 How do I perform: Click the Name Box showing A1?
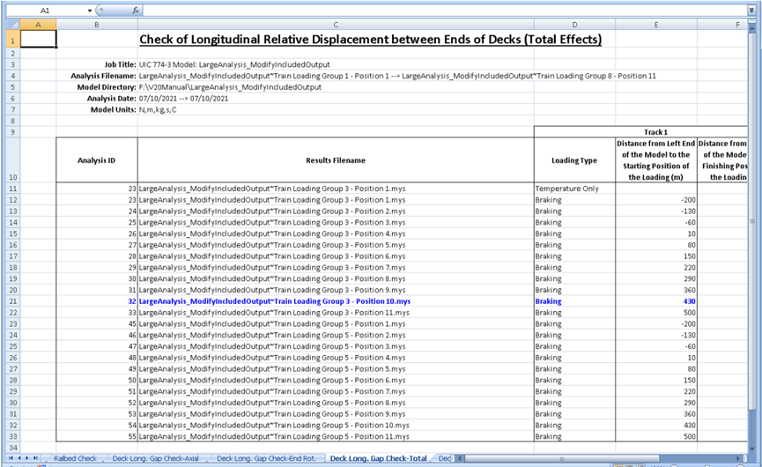point(44,11)
